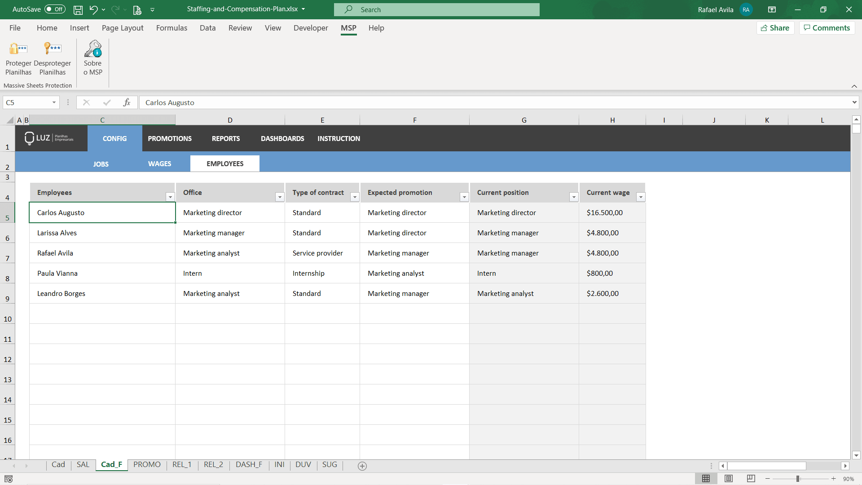Adjust the zoom slider
The width and height of the screenshot is (862, 485).
pyautogui.click(x=797, y=479)
